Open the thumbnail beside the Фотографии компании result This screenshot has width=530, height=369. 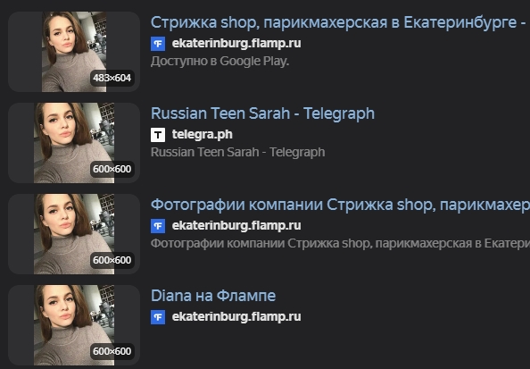[74, 234]
